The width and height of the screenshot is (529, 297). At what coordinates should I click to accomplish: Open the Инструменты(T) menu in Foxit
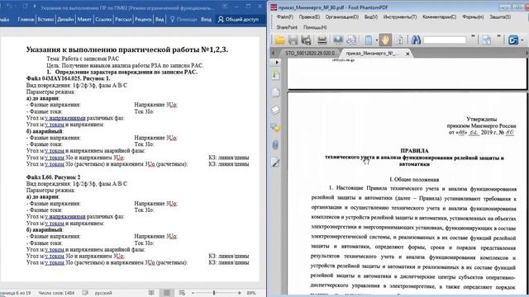coord(400,16)
